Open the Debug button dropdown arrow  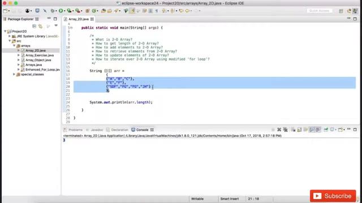pos(56,11)
